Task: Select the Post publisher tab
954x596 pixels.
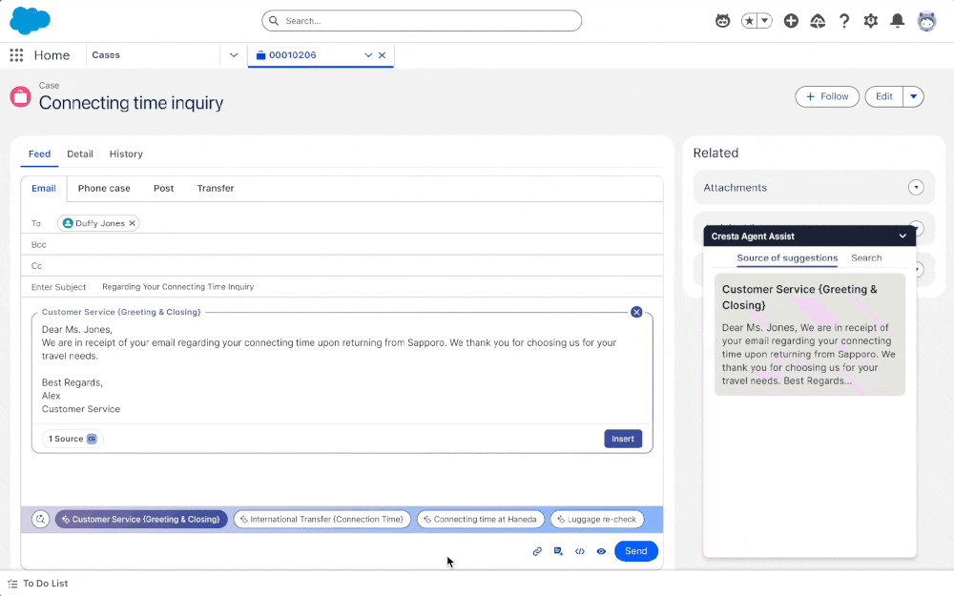Action: [164, 189]
